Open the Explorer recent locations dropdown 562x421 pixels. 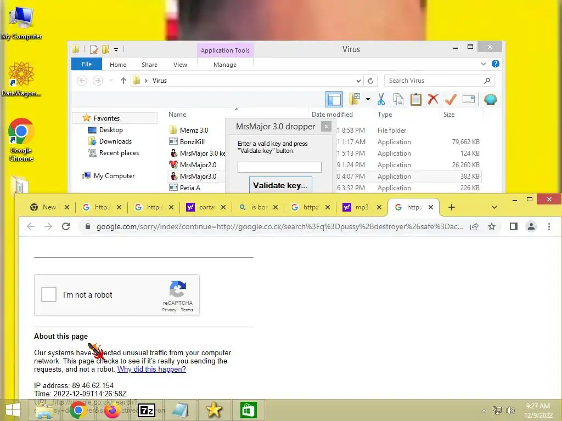tap(111, 81)
